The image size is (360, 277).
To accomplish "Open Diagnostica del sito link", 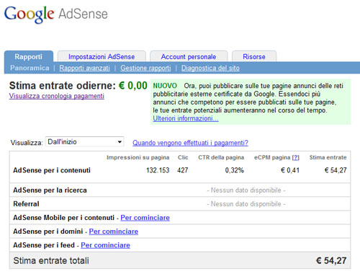I will click(210, 68).
